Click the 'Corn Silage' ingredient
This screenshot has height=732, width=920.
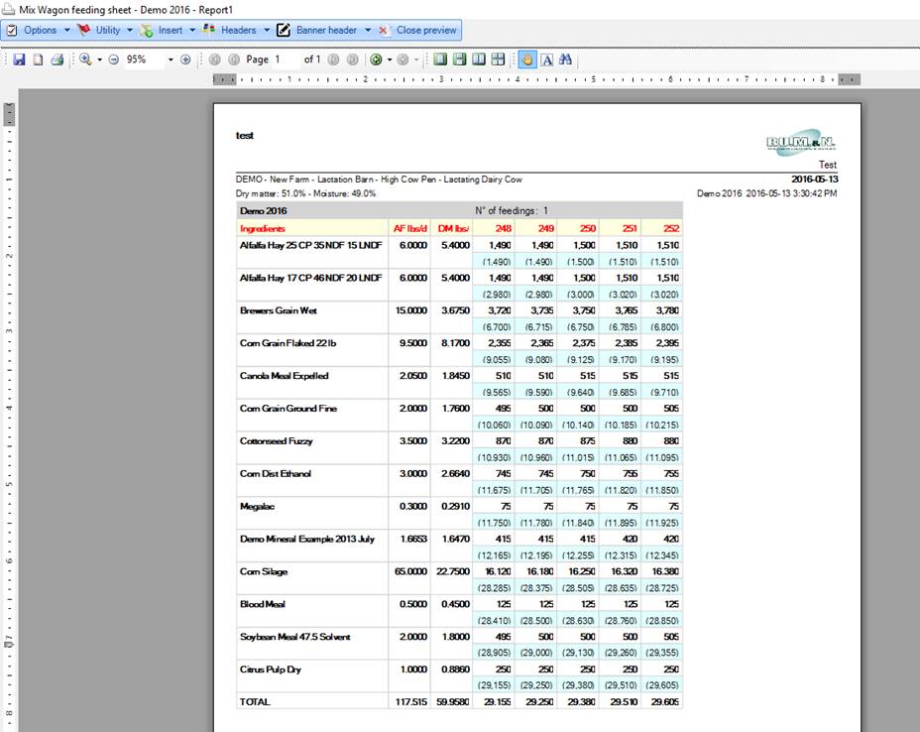pos(264,571)
